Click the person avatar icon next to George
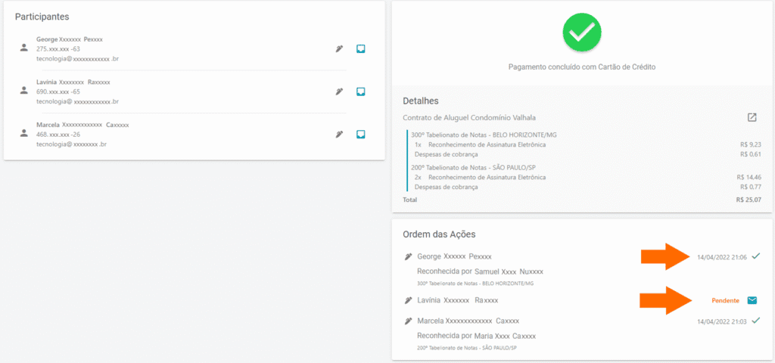The width and height of the screenshot is (775, 363). pos(24,48)
